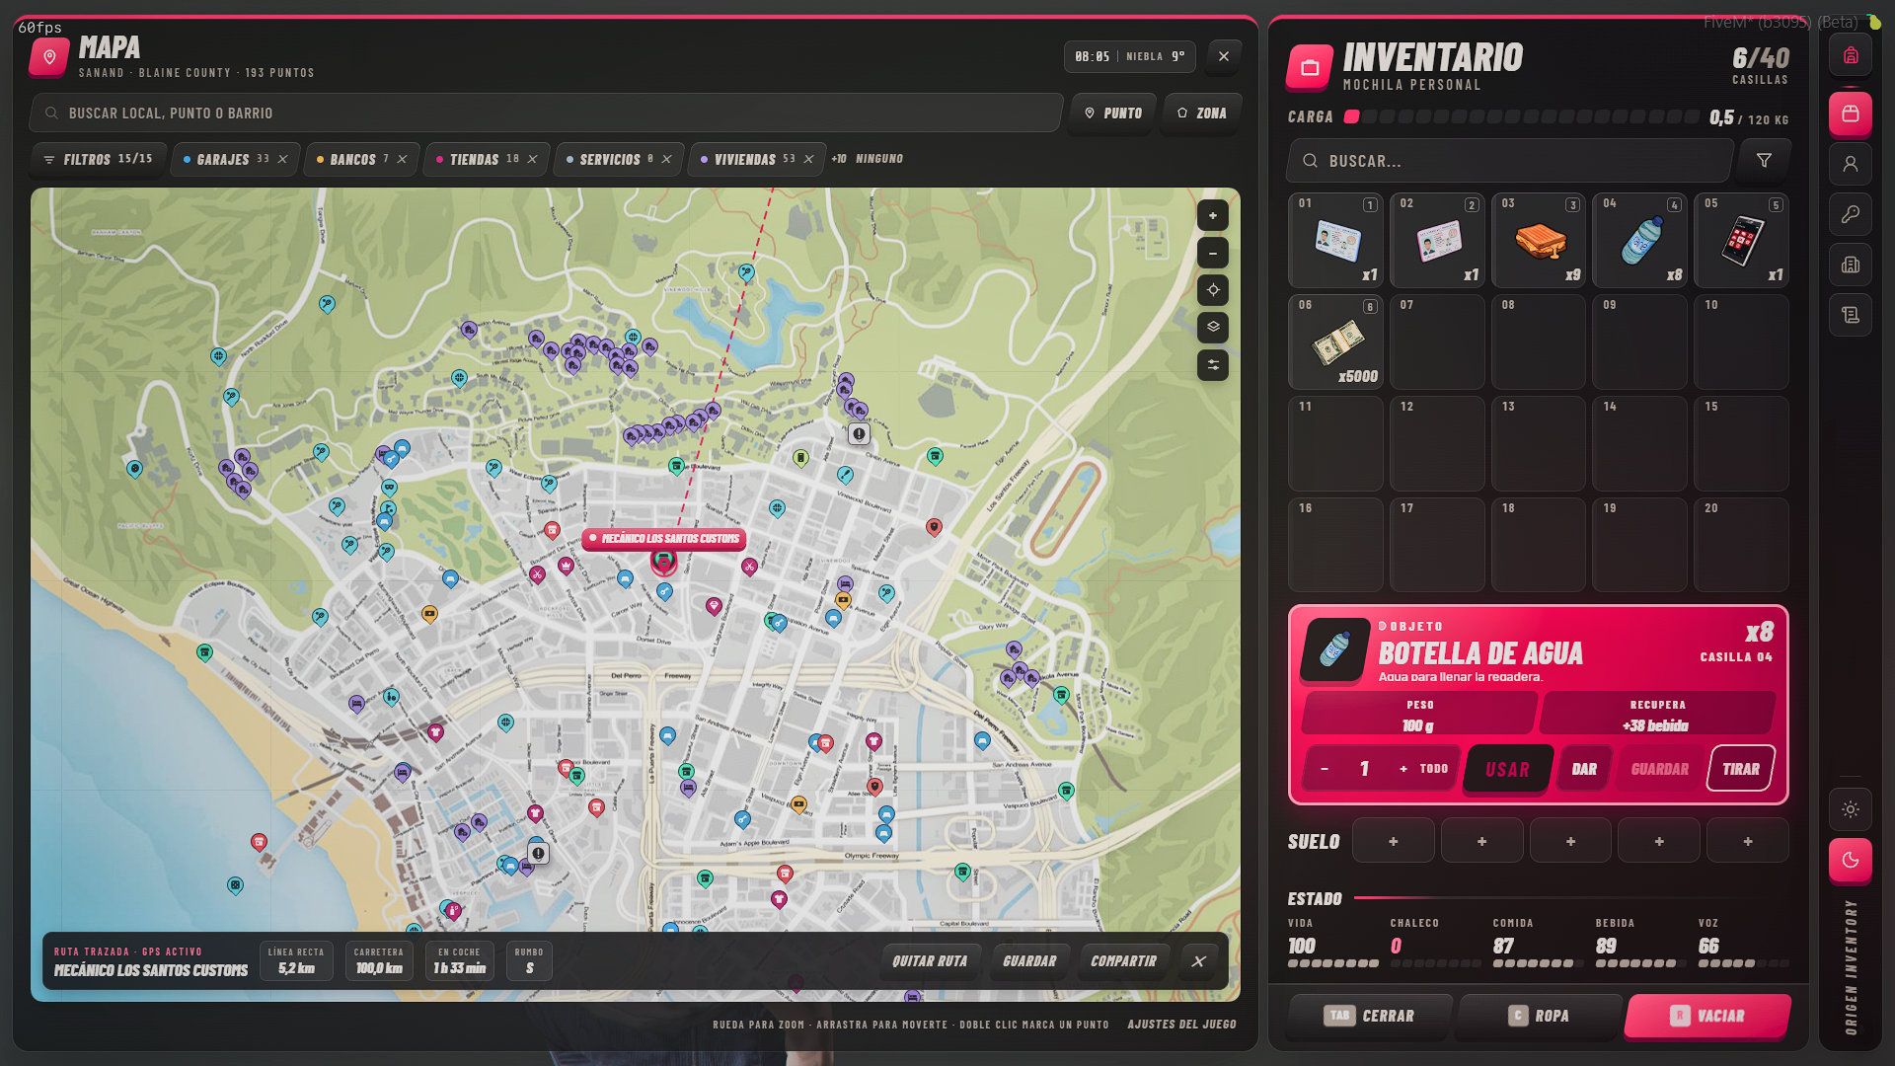Click Quitar Ruta button
Image resolution: width=1895 pixels, height=1066 pixels.
coord(930,961)
